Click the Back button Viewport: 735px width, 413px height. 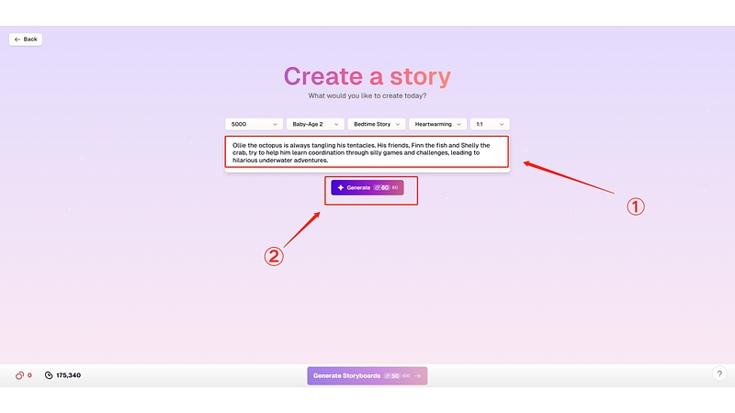[x=26, y=39]
